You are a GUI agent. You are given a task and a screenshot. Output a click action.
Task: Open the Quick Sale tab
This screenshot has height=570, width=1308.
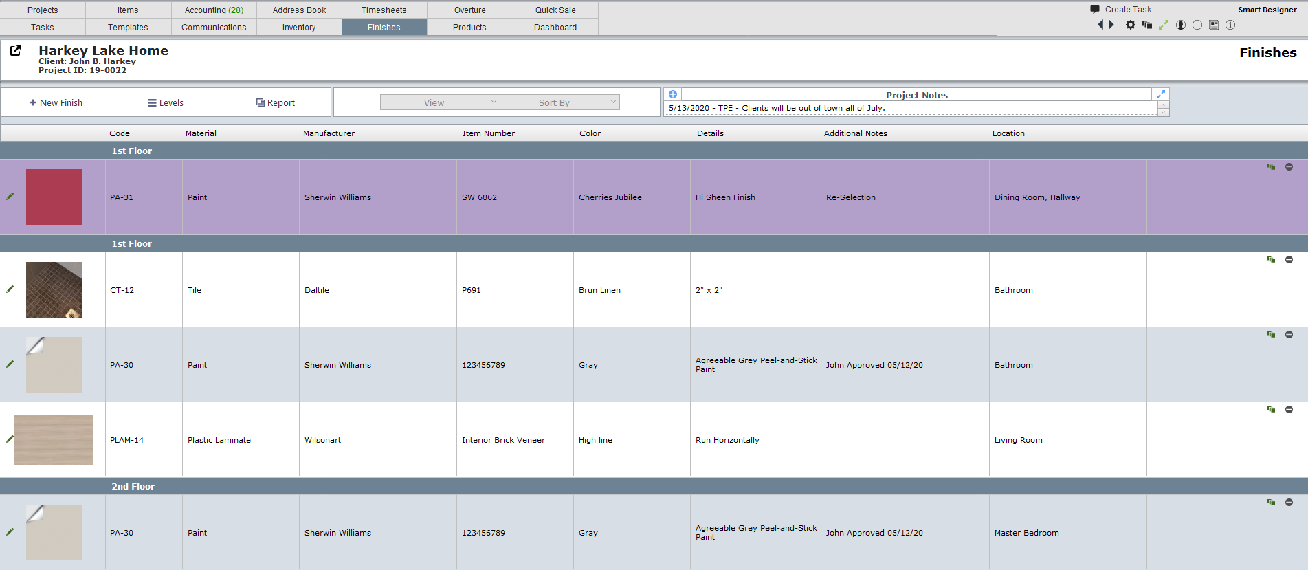(x=555, y=10)
